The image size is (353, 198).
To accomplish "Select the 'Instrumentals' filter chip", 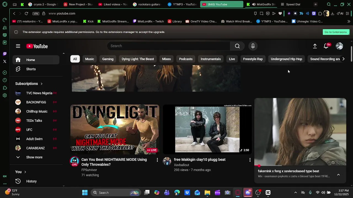I will tap(211, 59).
